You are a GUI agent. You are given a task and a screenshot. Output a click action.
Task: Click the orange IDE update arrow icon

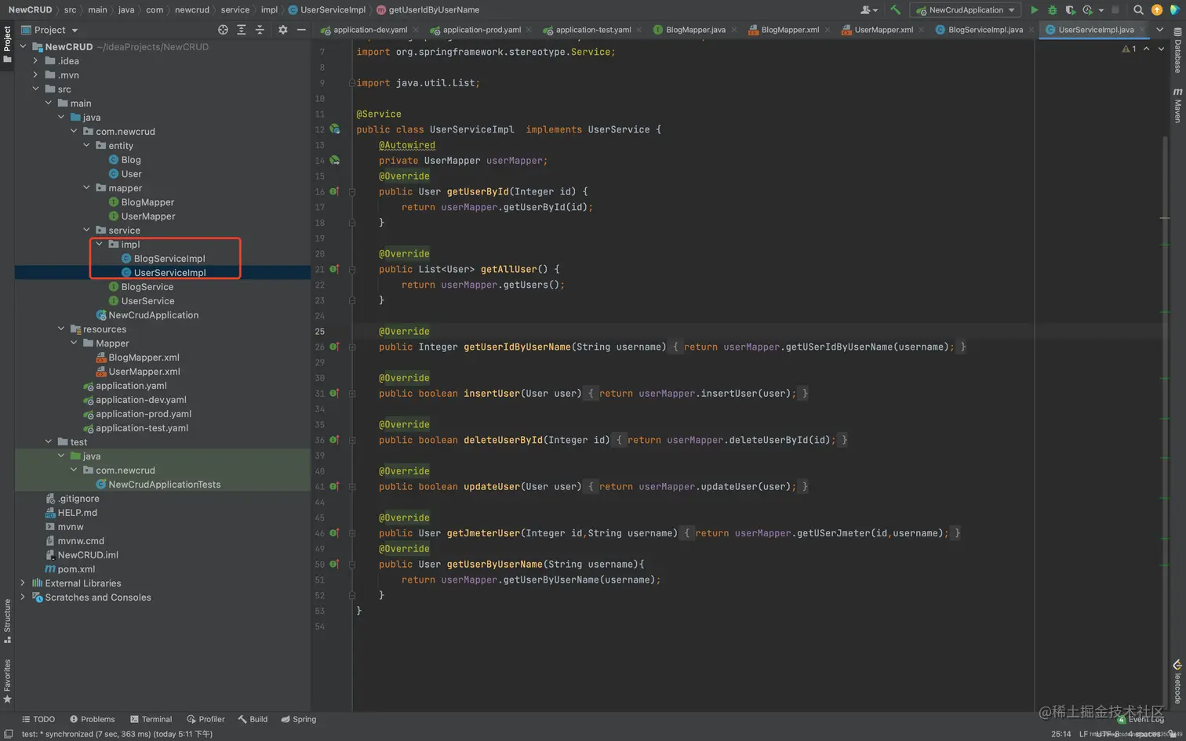[1156, 9]
